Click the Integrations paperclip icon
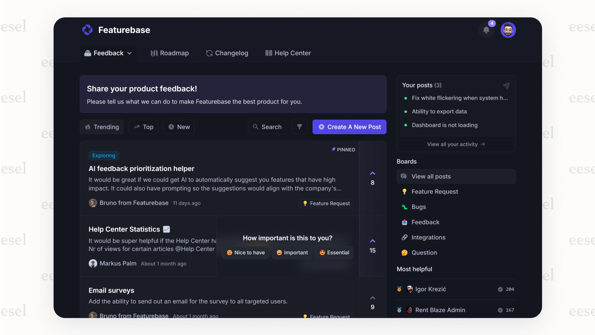Image resolution: width=595 pixels, height=335 pixels. [404, 237]
